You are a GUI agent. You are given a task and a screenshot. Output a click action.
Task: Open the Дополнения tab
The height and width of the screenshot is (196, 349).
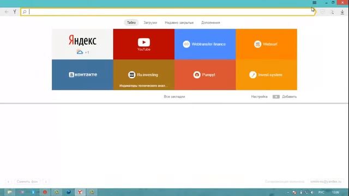[x=210, y=23]
